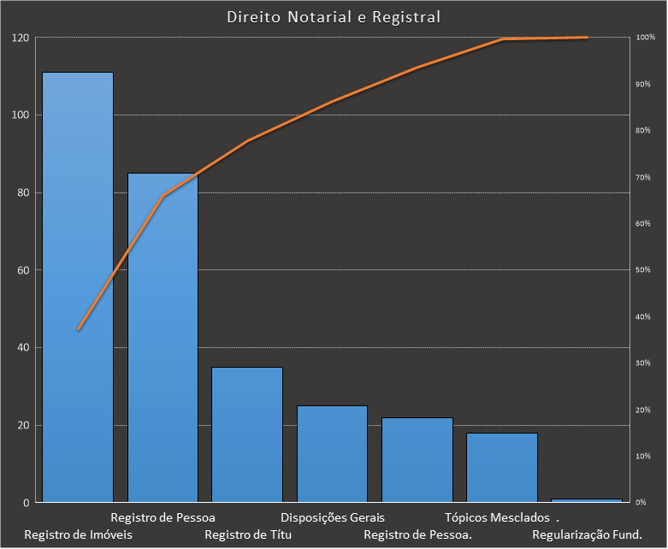Click the tiny Regularização Fund. bar
Screen dimensions: 668x549
[587, 499]
